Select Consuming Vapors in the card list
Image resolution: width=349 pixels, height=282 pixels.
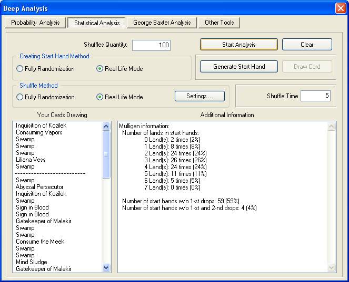(x=39, y=132)
